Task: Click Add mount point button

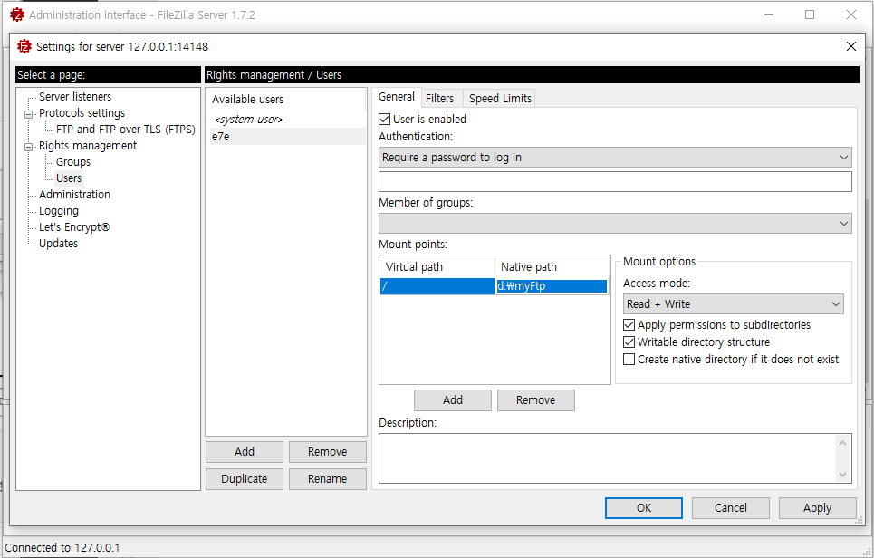Action: (x=453, y=400)
